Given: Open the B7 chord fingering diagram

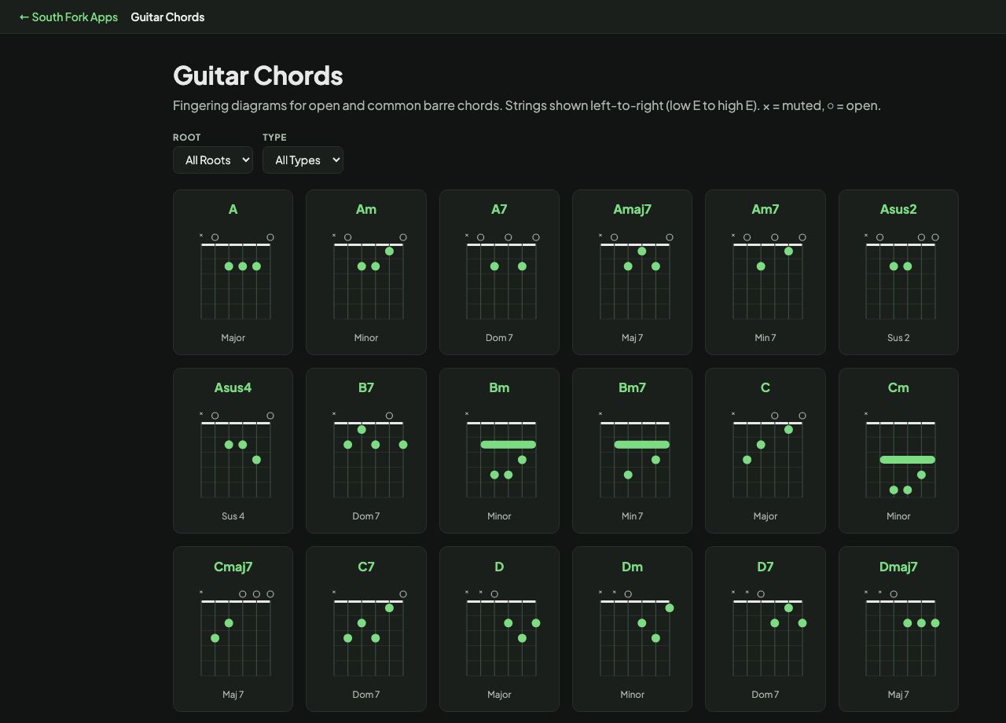Looking at the screenshot, I should pos(366,450).
